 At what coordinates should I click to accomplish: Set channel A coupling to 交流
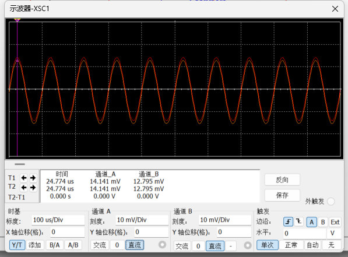pyautogui.click(x=100, y=245)
